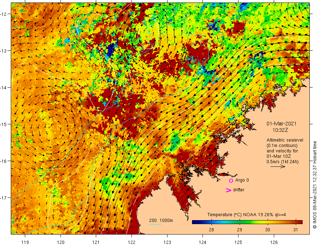Click longitude axis label 121

pos(96,242)
